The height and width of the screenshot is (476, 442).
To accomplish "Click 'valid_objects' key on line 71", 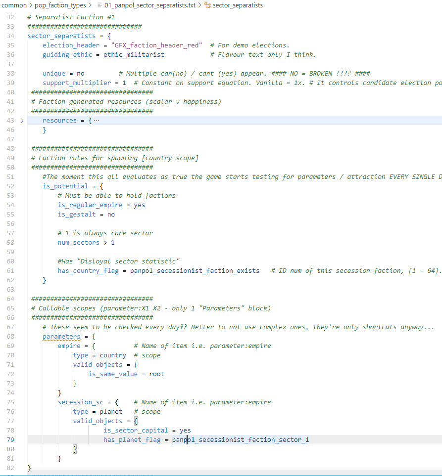I will [x=98, y=365].
